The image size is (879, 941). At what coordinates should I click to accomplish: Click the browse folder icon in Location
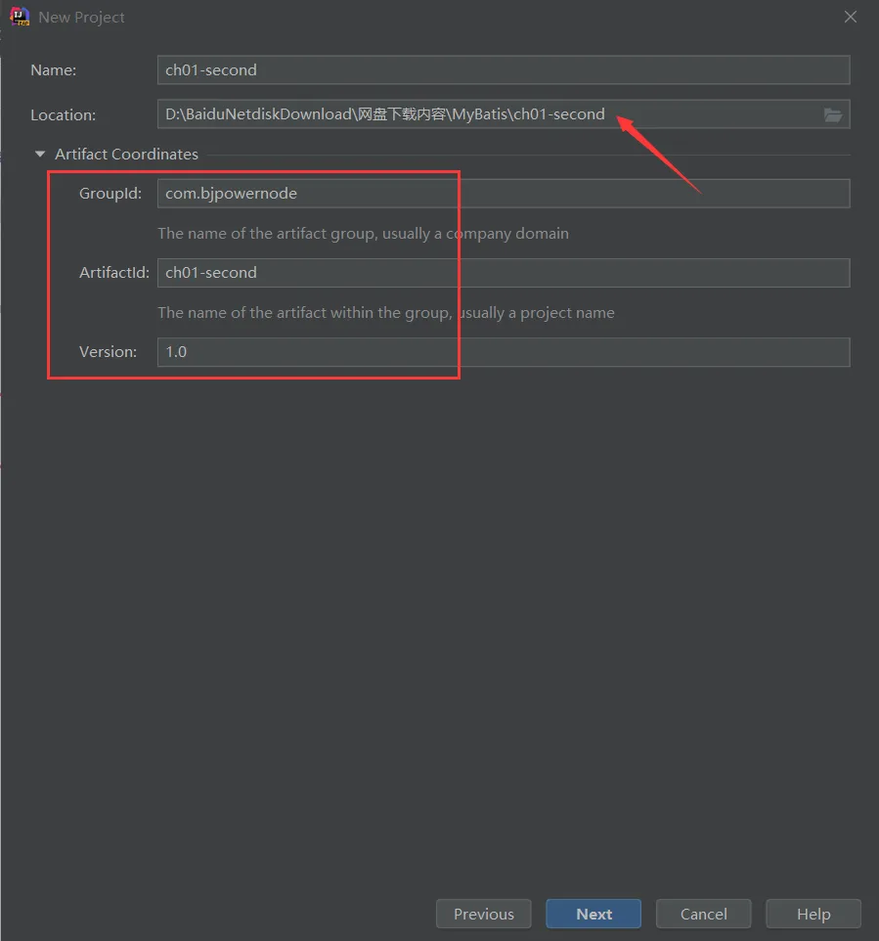coord(833,114)
